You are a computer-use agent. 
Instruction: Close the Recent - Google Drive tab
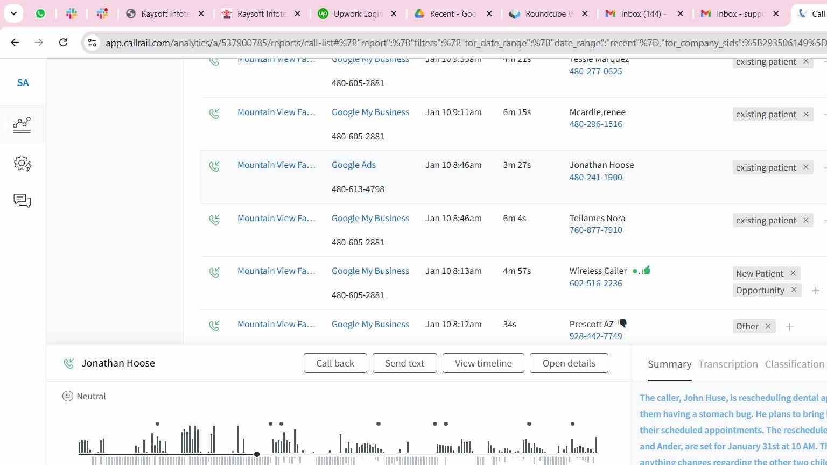pos(489,13)
